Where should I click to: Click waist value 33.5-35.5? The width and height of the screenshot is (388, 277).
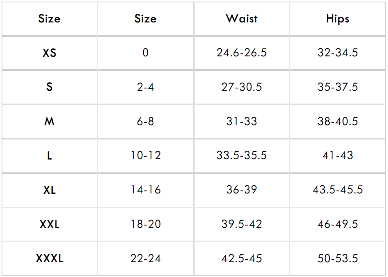241,155
